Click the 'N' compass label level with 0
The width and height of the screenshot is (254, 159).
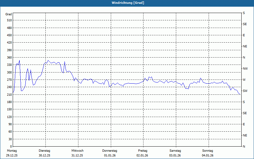(x=244, y=146)
